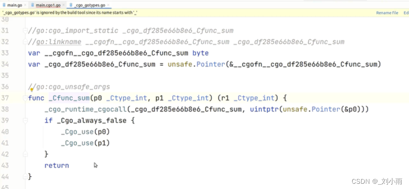Click the '//go:cgo_import_static' directive on line 31

[x=73, y=31]
